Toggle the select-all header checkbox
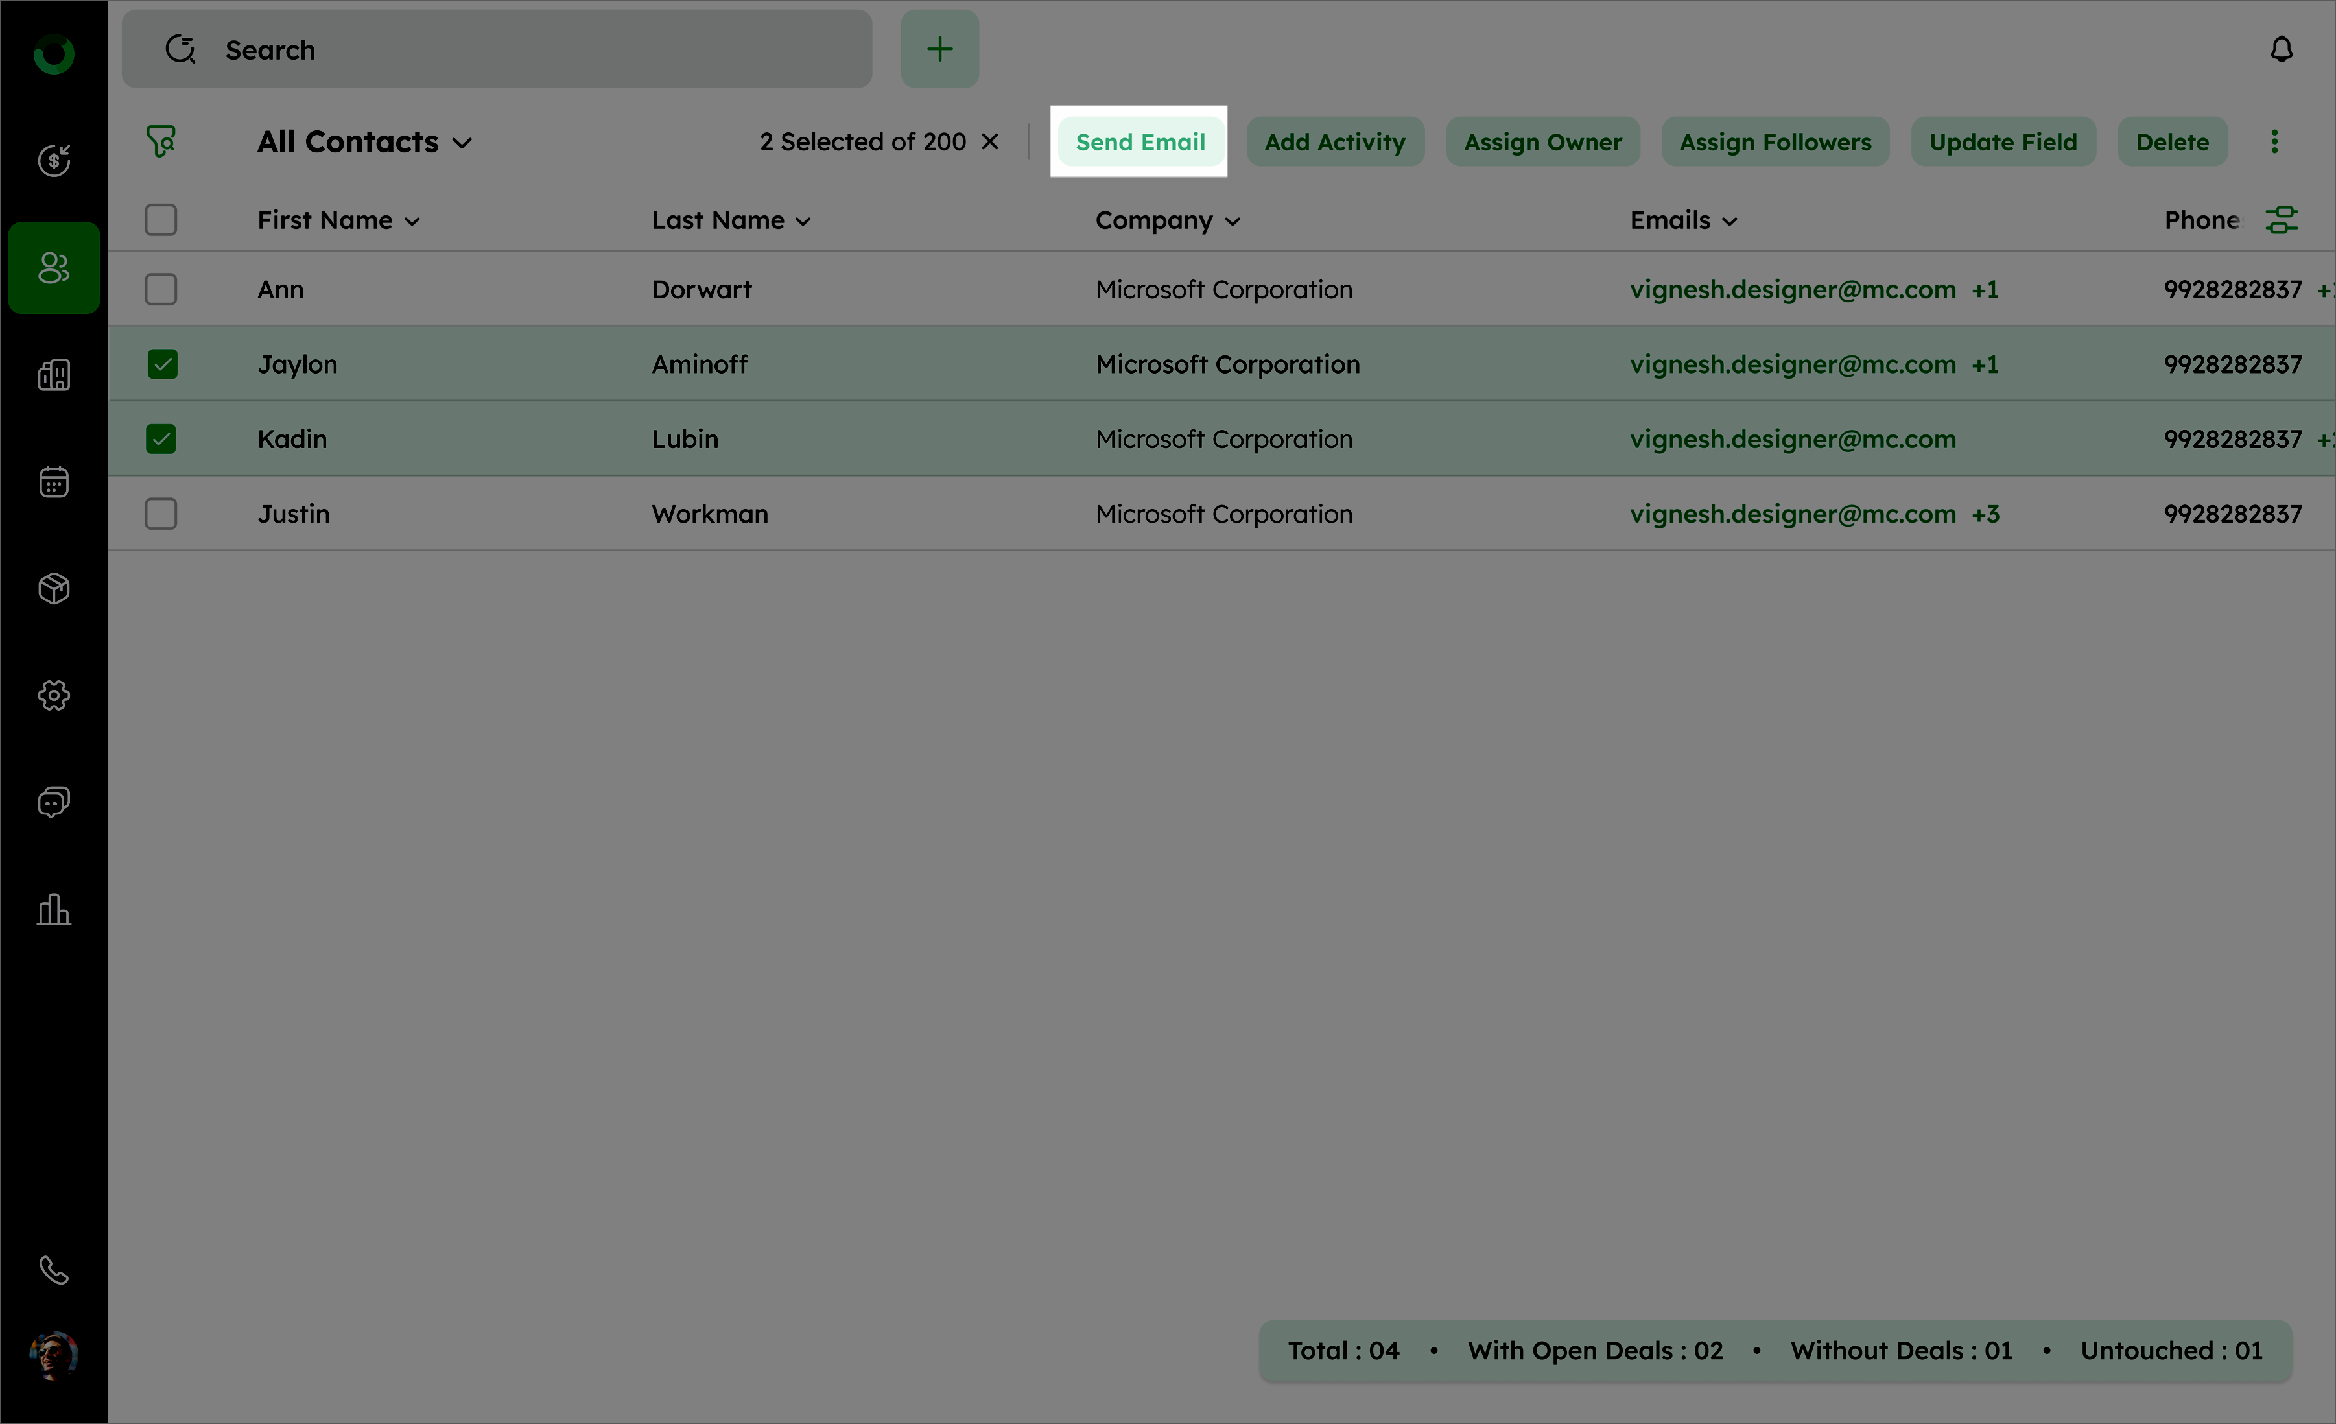 click(x=161, y=220)
